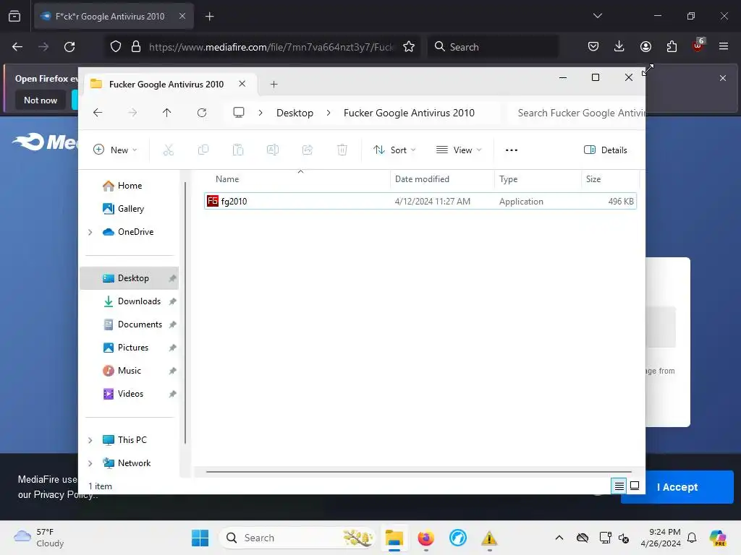
Task: Open the View dropdown menu
Action: pos(459,150)
